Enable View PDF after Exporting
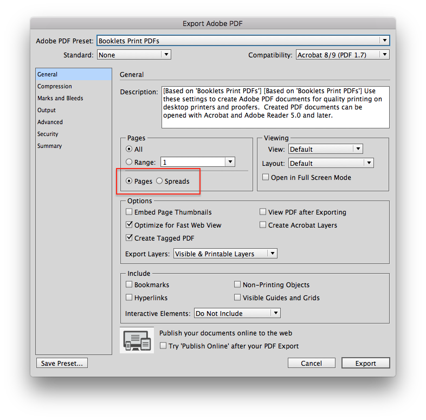 pyautogui.click(x=263, y=212)
